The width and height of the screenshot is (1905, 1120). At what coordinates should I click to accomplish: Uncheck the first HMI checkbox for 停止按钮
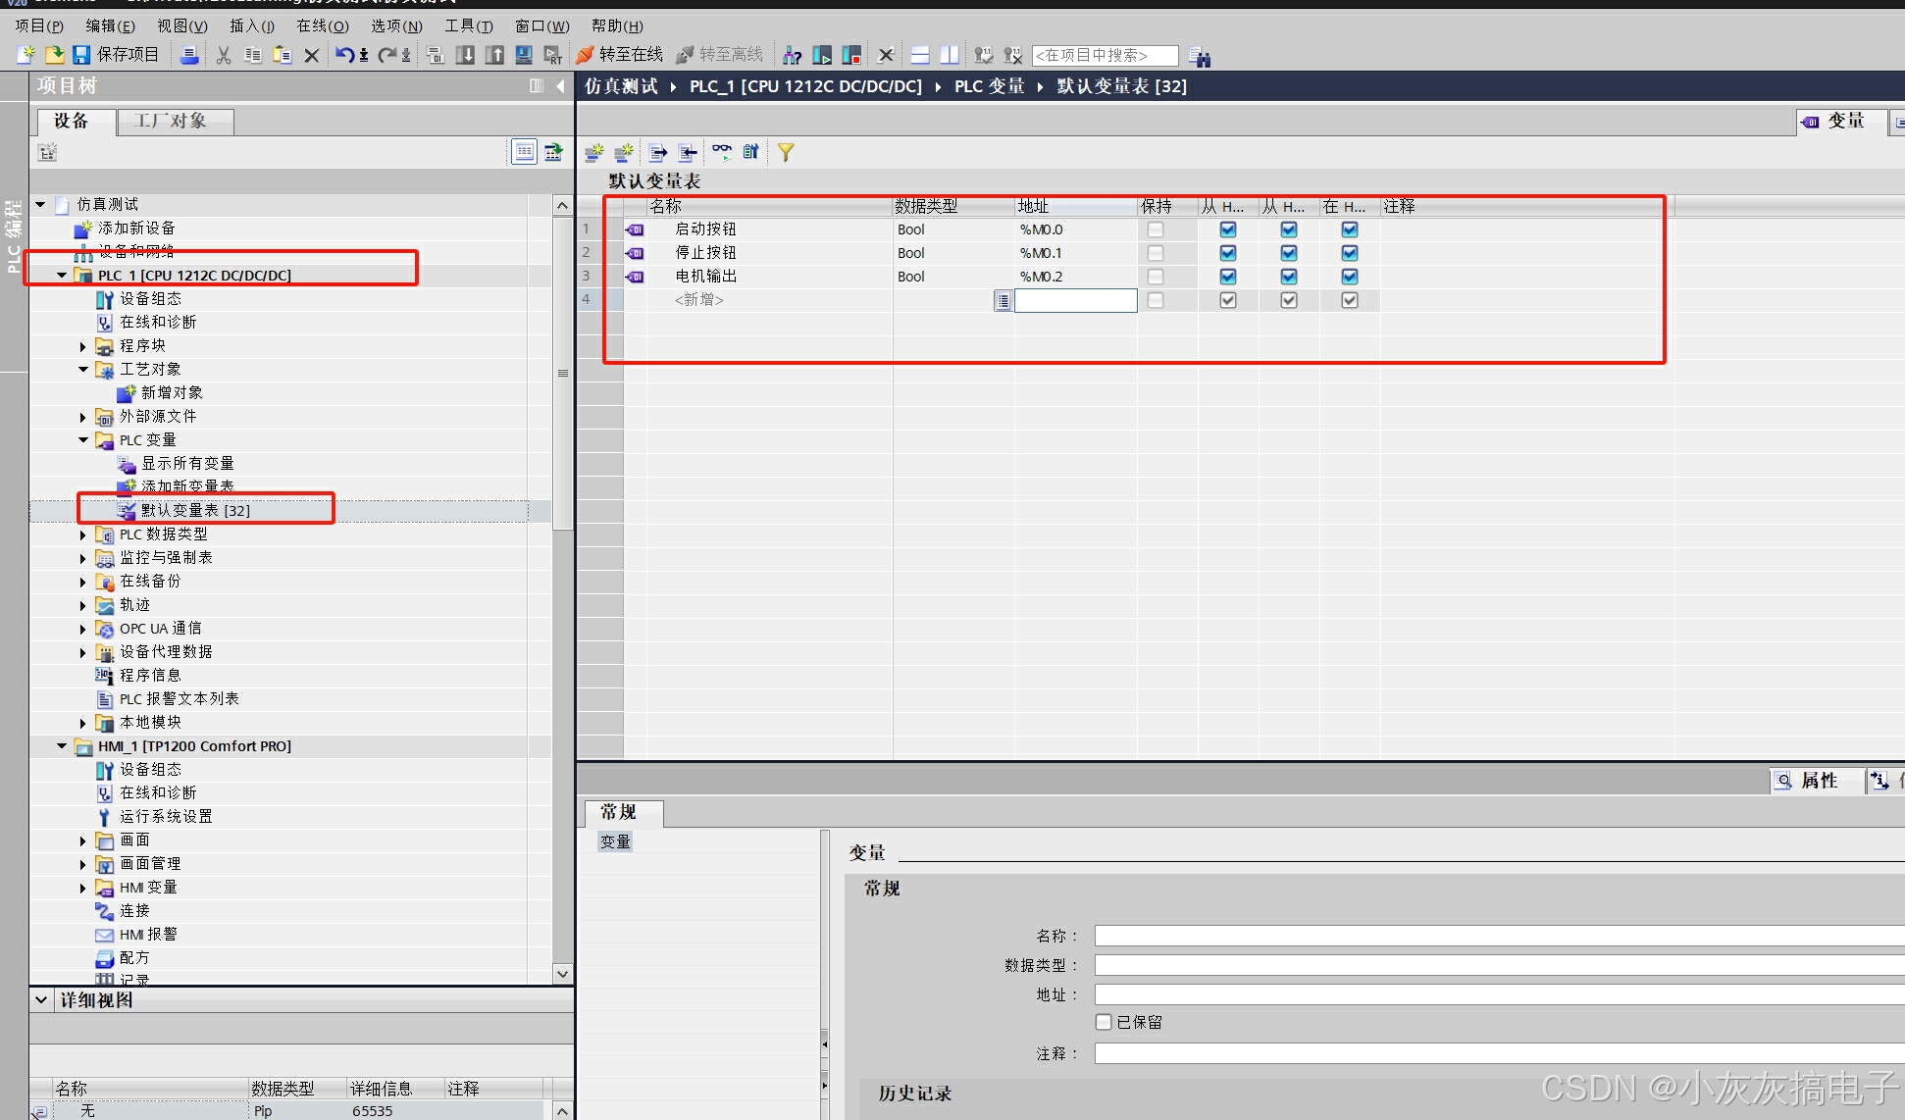pyautogui.click(x=1227, y=253)
